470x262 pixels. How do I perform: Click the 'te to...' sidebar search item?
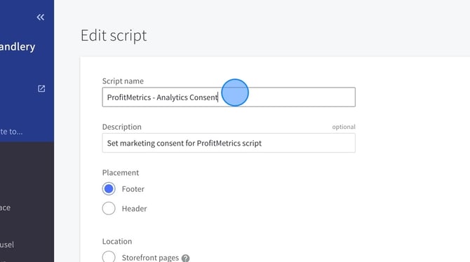tap(11, 132)
